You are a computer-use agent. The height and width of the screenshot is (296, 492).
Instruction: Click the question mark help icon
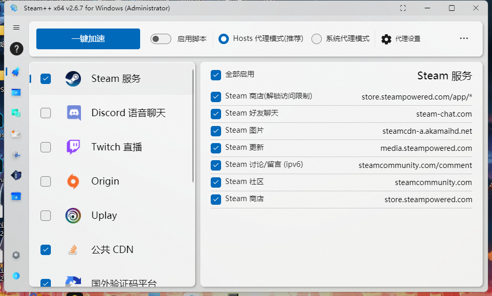coord(16,49)
